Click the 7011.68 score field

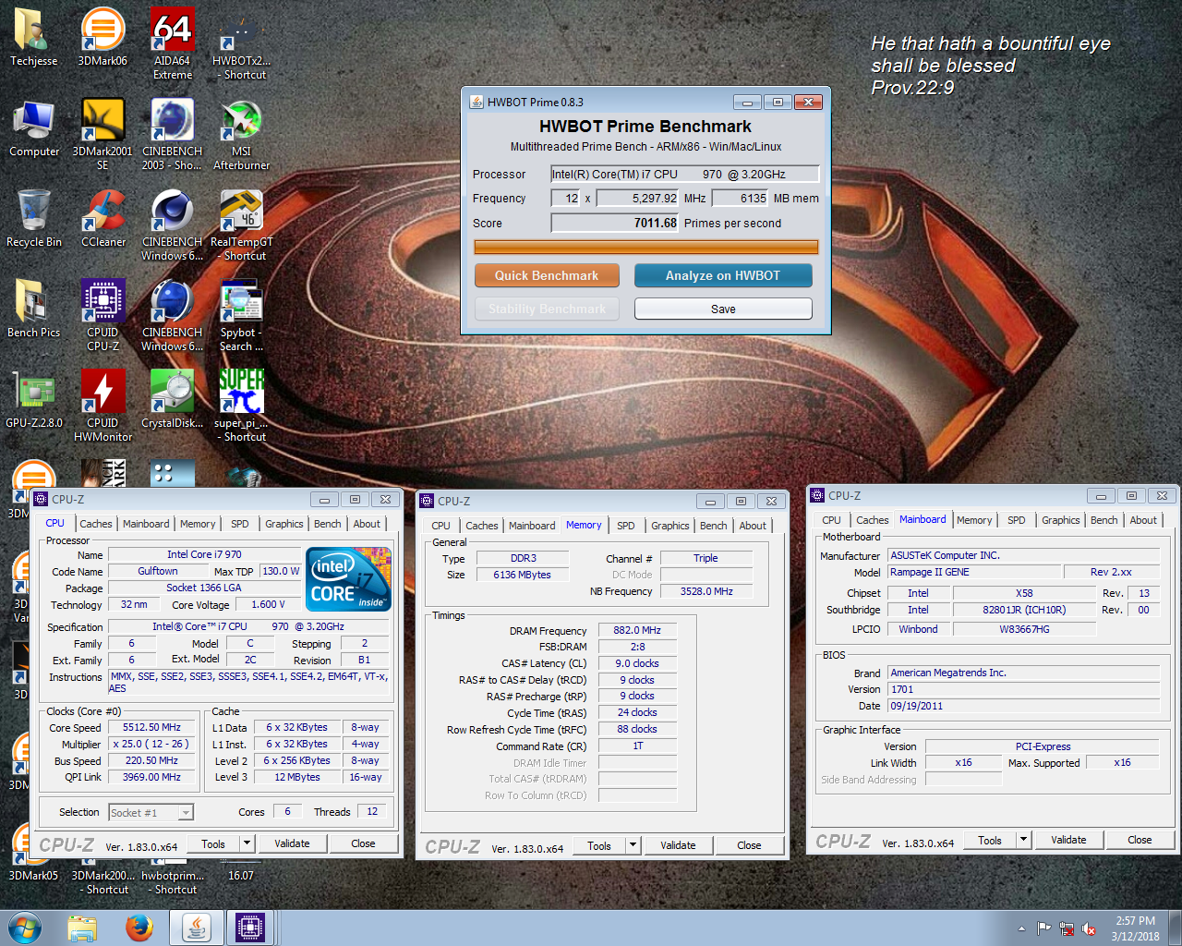point(615,223)
